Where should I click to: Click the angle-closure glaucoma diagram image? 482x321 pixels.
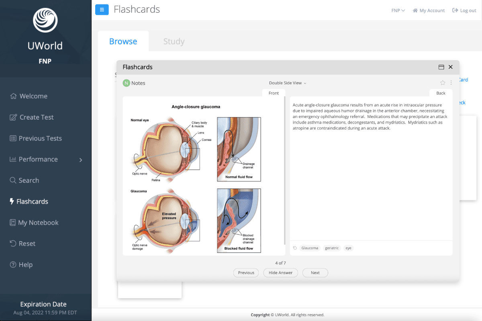(x=196, y=178)
